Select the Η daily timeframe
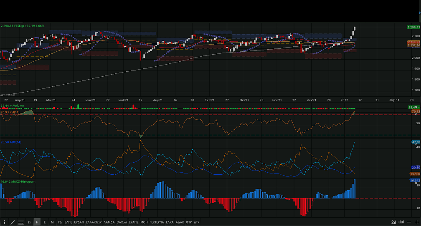The image size is (421, 226). tap(37, 222)
